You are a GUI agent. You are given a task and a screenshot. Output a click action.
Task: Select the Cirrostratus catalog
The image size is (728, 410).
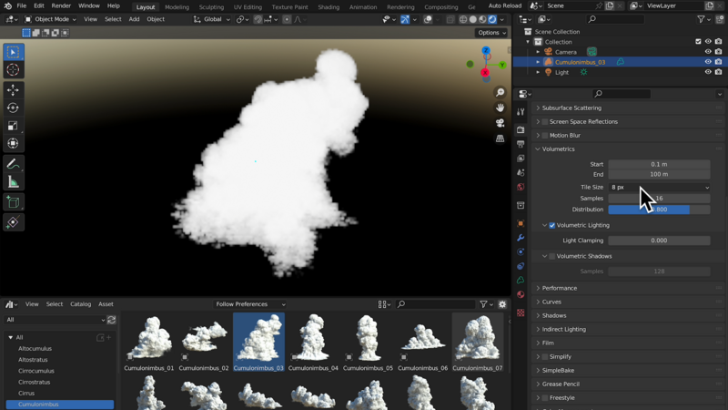tap(34, 382)
